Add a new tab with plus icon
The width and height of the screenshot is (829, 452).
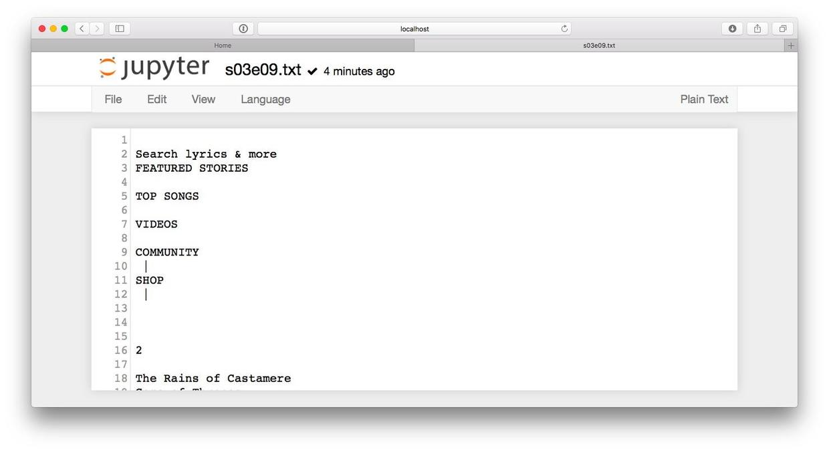pyautogui.click(x=791, y=45)
